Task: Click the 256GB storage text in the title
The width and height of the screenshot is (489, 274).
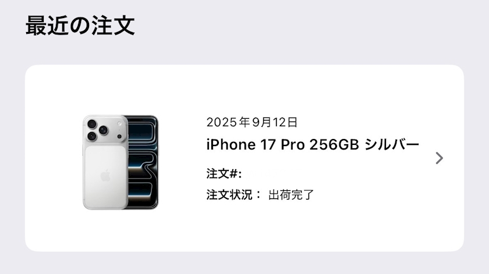Action: pyautogui.click(x=334, y=145)
